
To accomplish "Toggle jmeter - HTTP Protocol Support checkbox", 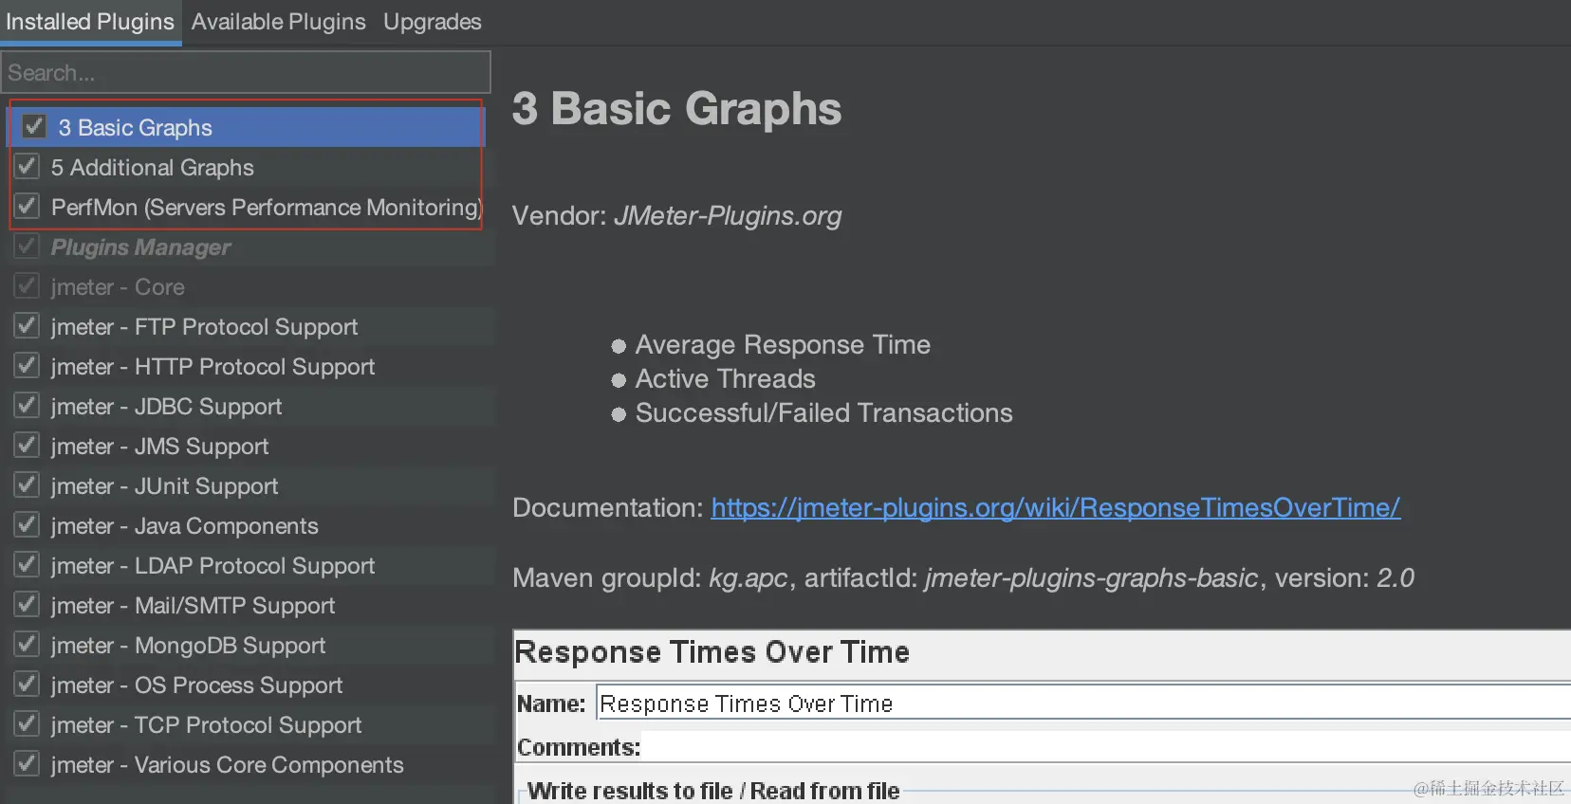I will [27, 365].
